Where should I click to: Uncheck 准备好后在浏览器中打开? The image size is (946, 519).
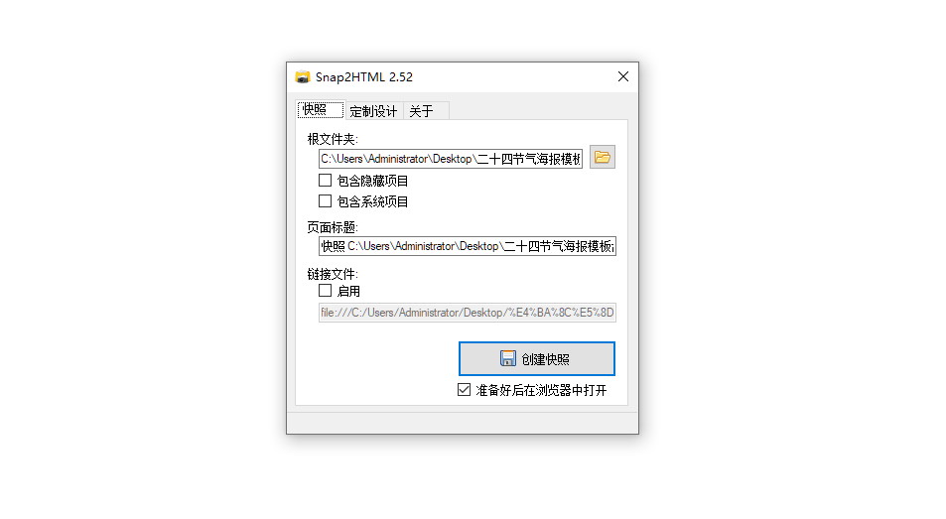[x=464, y=390]
